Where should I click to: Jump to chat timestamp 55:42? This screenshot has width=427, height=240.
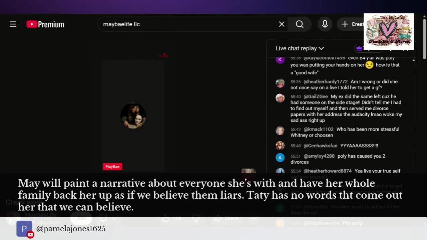click(x=296, y=129)
